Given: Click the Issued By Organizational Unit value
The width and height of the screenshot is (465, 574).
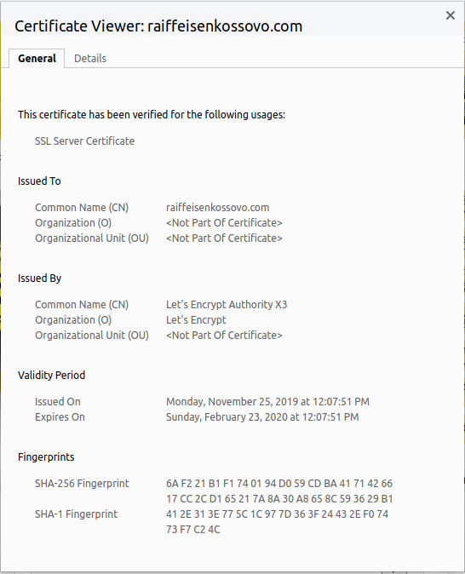Looking at the screenshot, I should point(224,336).
